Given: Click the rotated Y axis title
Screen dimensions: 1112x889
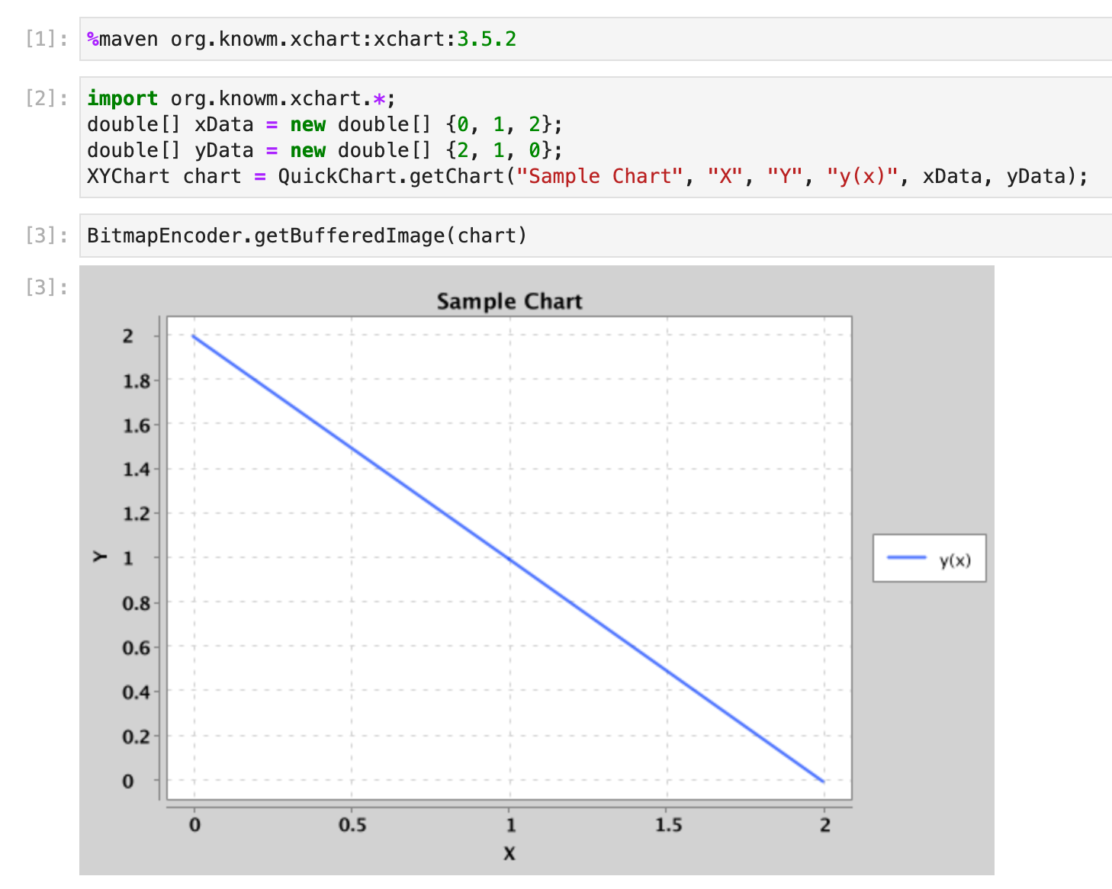Looking at the screenshot, I should [x=100, y=557].
